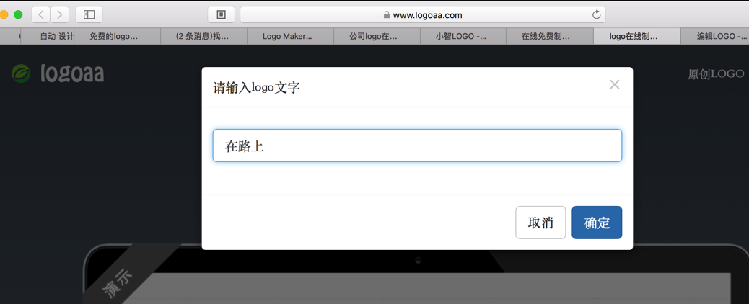
Task: Close the dialog with X icon
Action: click(615, 84)
